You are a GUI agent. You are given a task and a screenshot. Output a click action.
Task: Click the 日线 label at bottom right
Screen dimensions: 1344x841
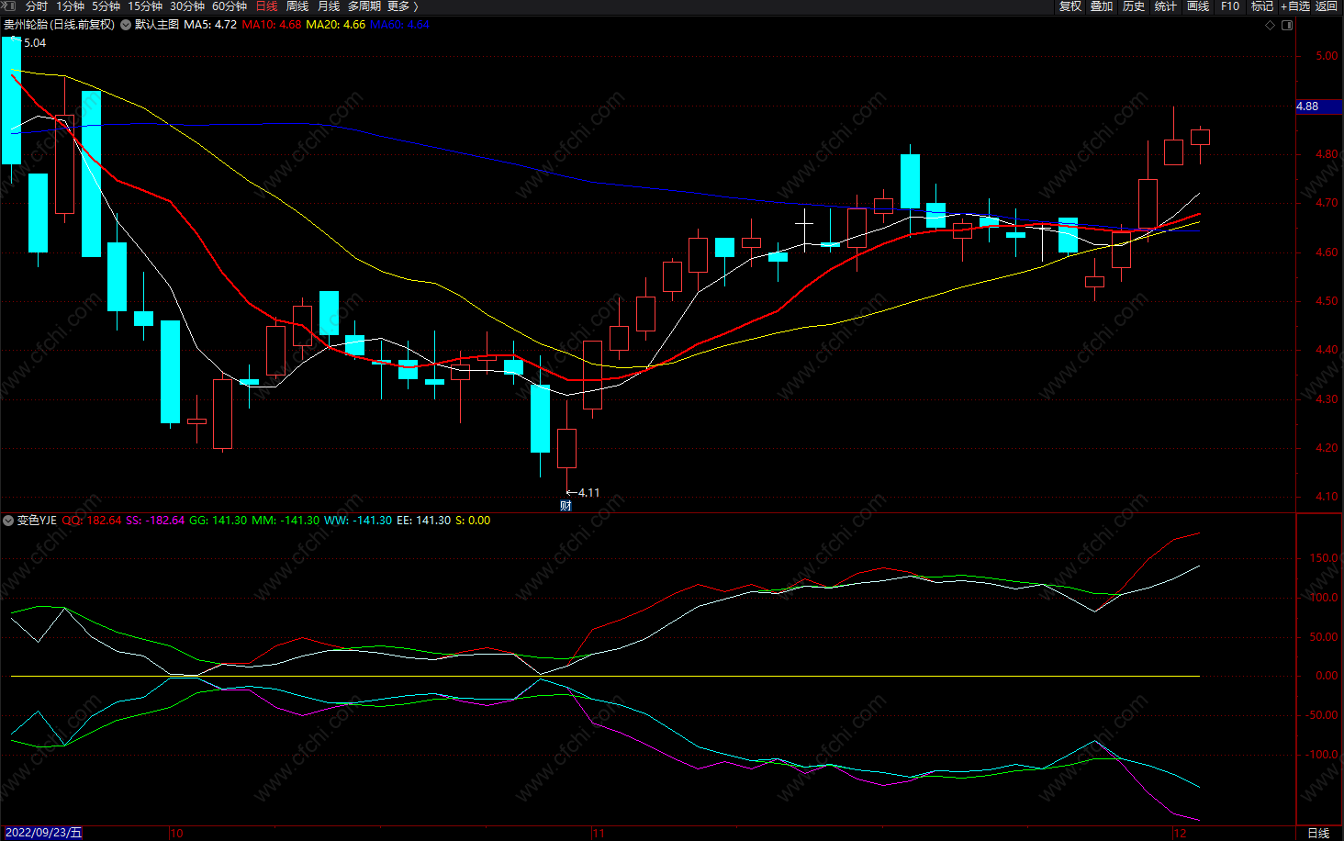coord(1318,833)
